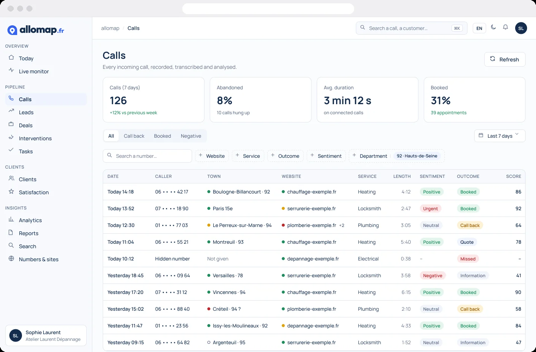Open the Calls (7 days) stat card
This screenshot has height=352, width=536.
pos(153,100)
